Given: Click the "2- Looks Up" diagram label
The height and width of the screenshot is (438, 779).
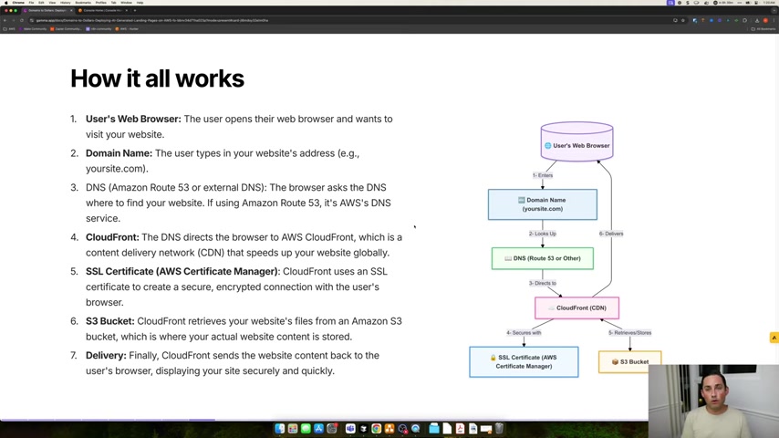Looking at the screenshot, I should tap(543, 234).
